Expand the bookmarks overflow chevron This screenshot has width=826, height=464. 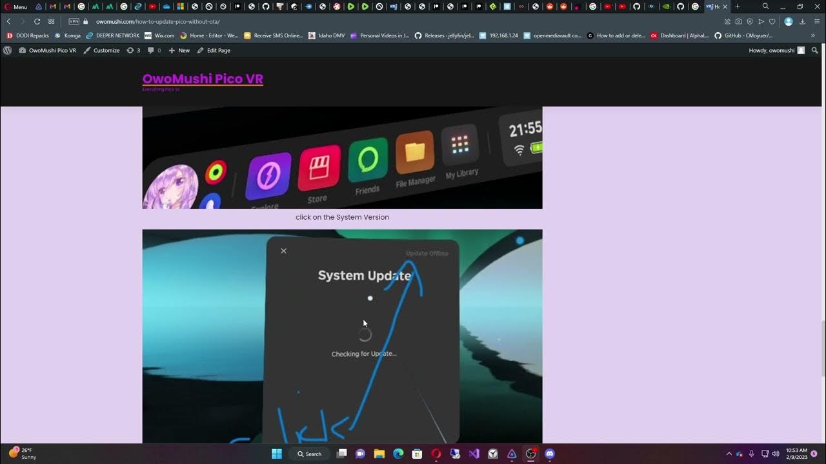pos(813,35)
